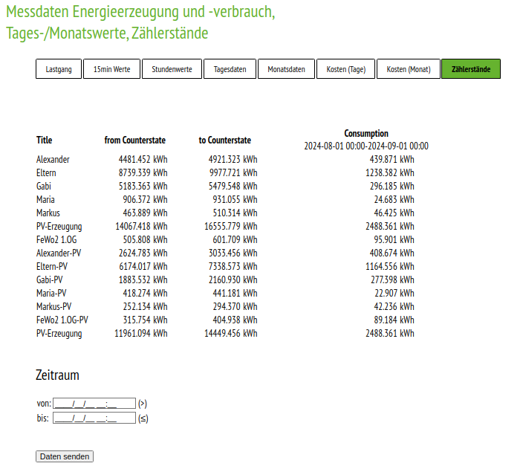Click consumption value 89.184 kWh
523x472 pixels.
(x=394, y=320)
